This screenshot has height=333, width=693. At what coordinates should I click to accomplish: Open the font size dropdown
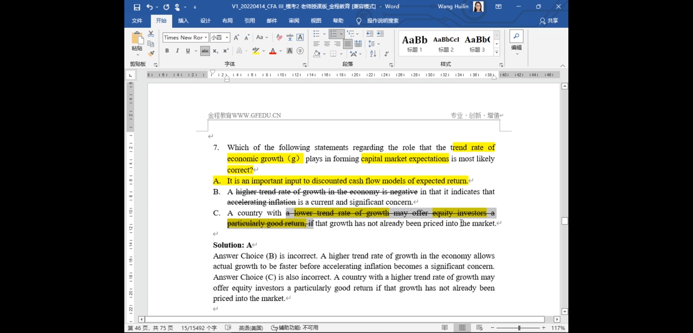point(227,37)
